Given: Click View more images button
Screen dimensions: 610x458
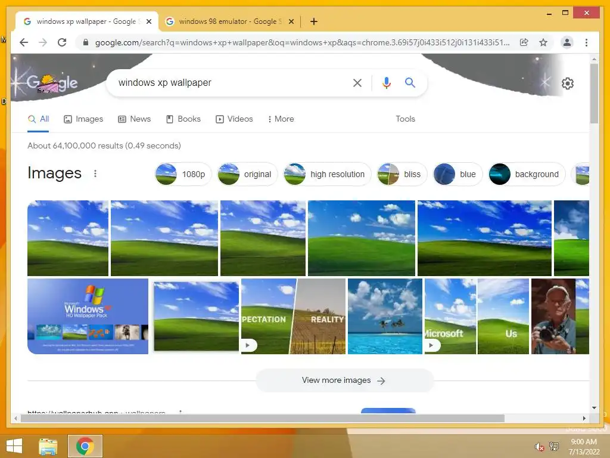Looking at the screenshot, I should click(344, 380).
